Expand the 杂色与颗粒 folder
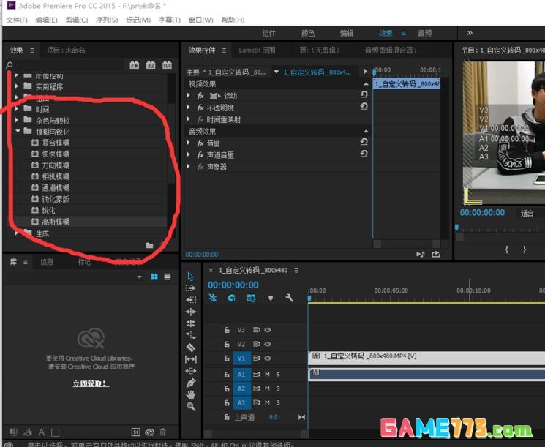The height and width of the screenshot is (447, 545). click(x=17, y=120)
